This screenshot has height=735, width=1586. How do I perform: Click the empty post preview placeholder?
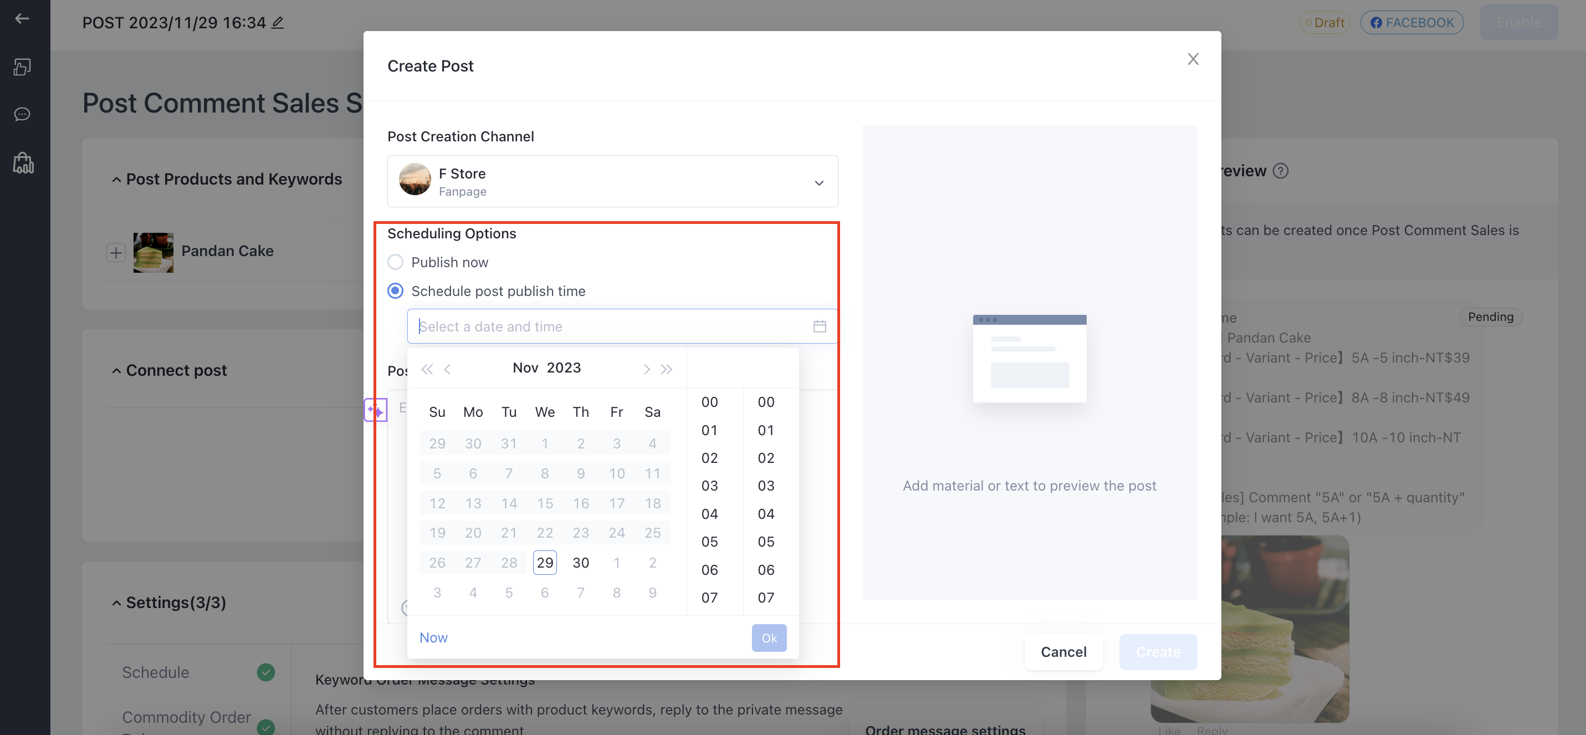click(x=1029, y=361)
